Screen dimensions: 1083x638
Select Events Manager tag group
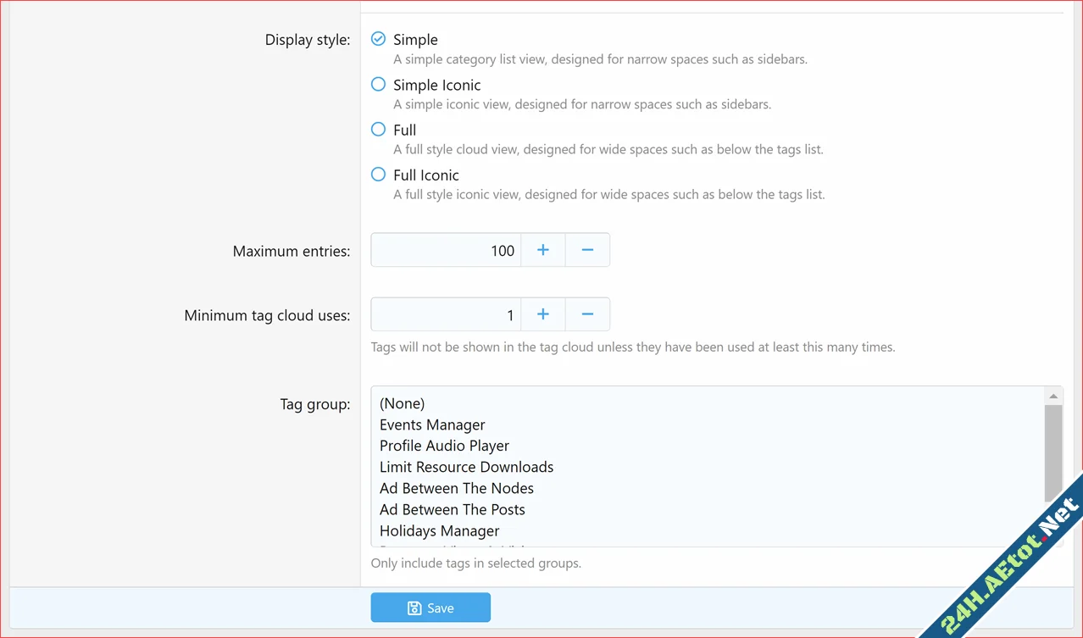pos(432,424)
